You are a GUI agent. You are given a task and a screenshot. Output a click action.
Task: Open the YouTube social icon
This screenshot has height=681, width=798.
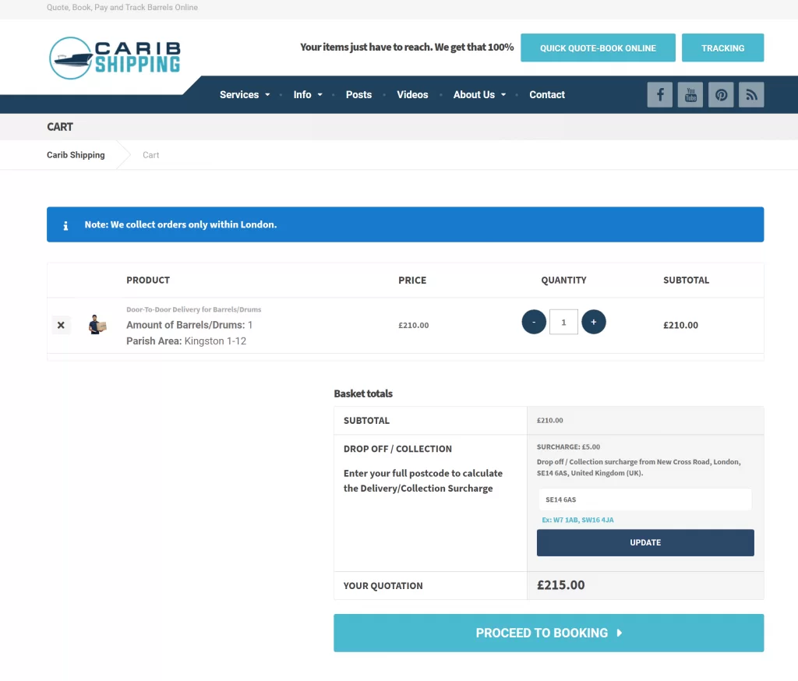(x=690, y=95)
